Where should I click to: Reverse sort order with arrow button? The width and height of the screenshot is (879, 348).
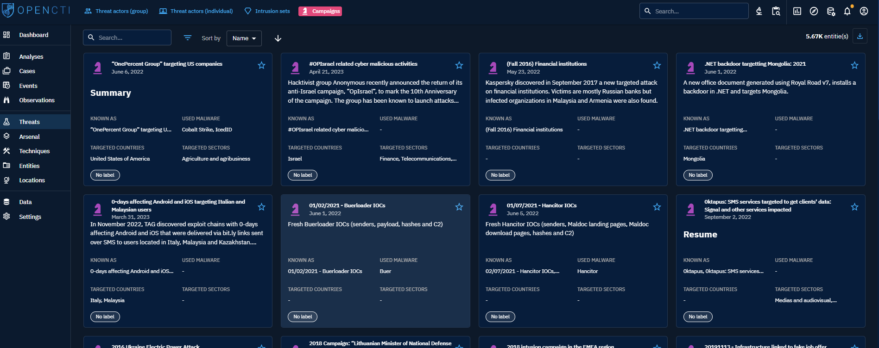[278, 38]
